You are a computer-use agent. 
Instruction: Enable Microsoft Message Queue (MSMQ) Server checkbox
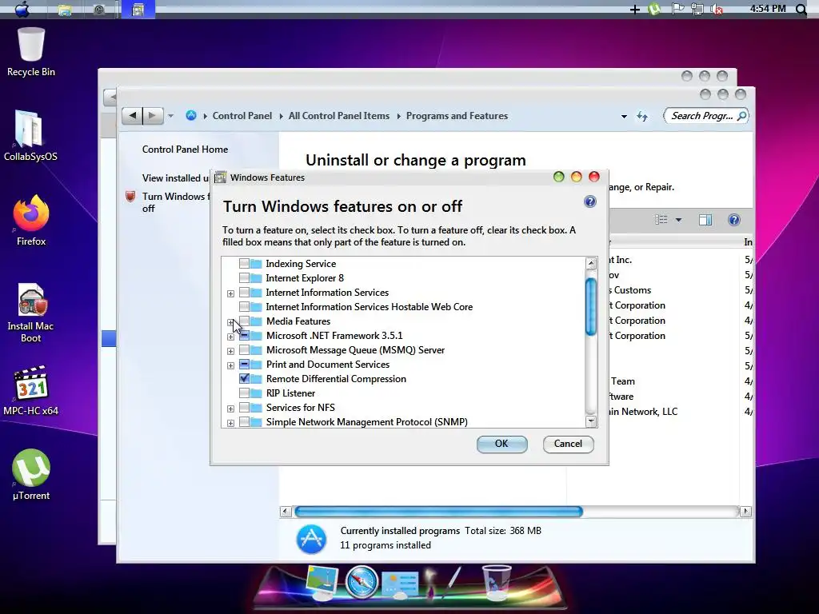pos(244,350)
